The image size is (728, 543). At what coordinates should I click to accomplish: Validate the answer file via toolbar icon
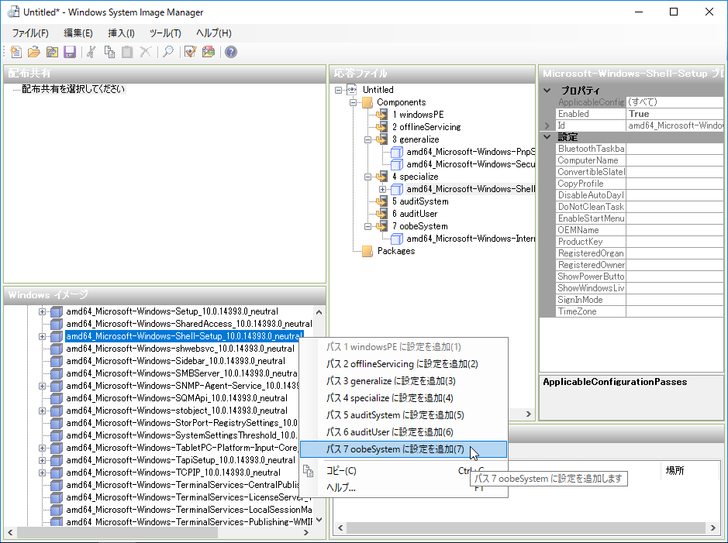191,52
